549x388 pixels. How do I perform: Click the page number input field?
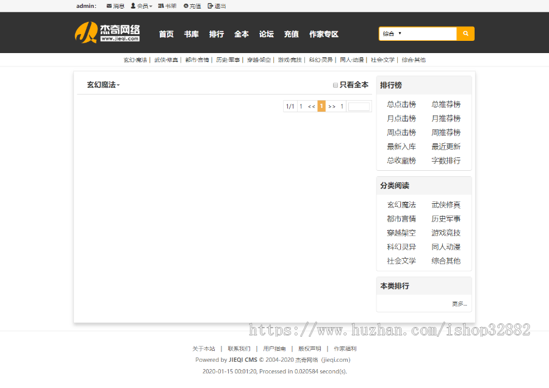tap(359, 106)
